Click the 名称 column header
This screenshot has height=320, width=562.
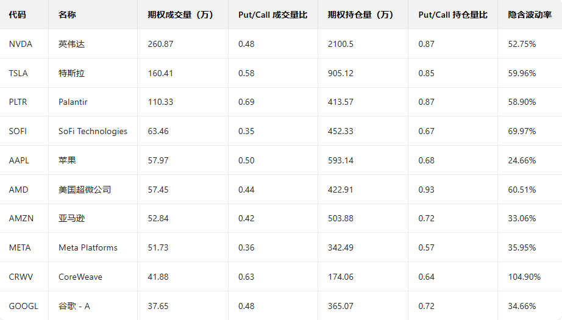pos(67,15)
